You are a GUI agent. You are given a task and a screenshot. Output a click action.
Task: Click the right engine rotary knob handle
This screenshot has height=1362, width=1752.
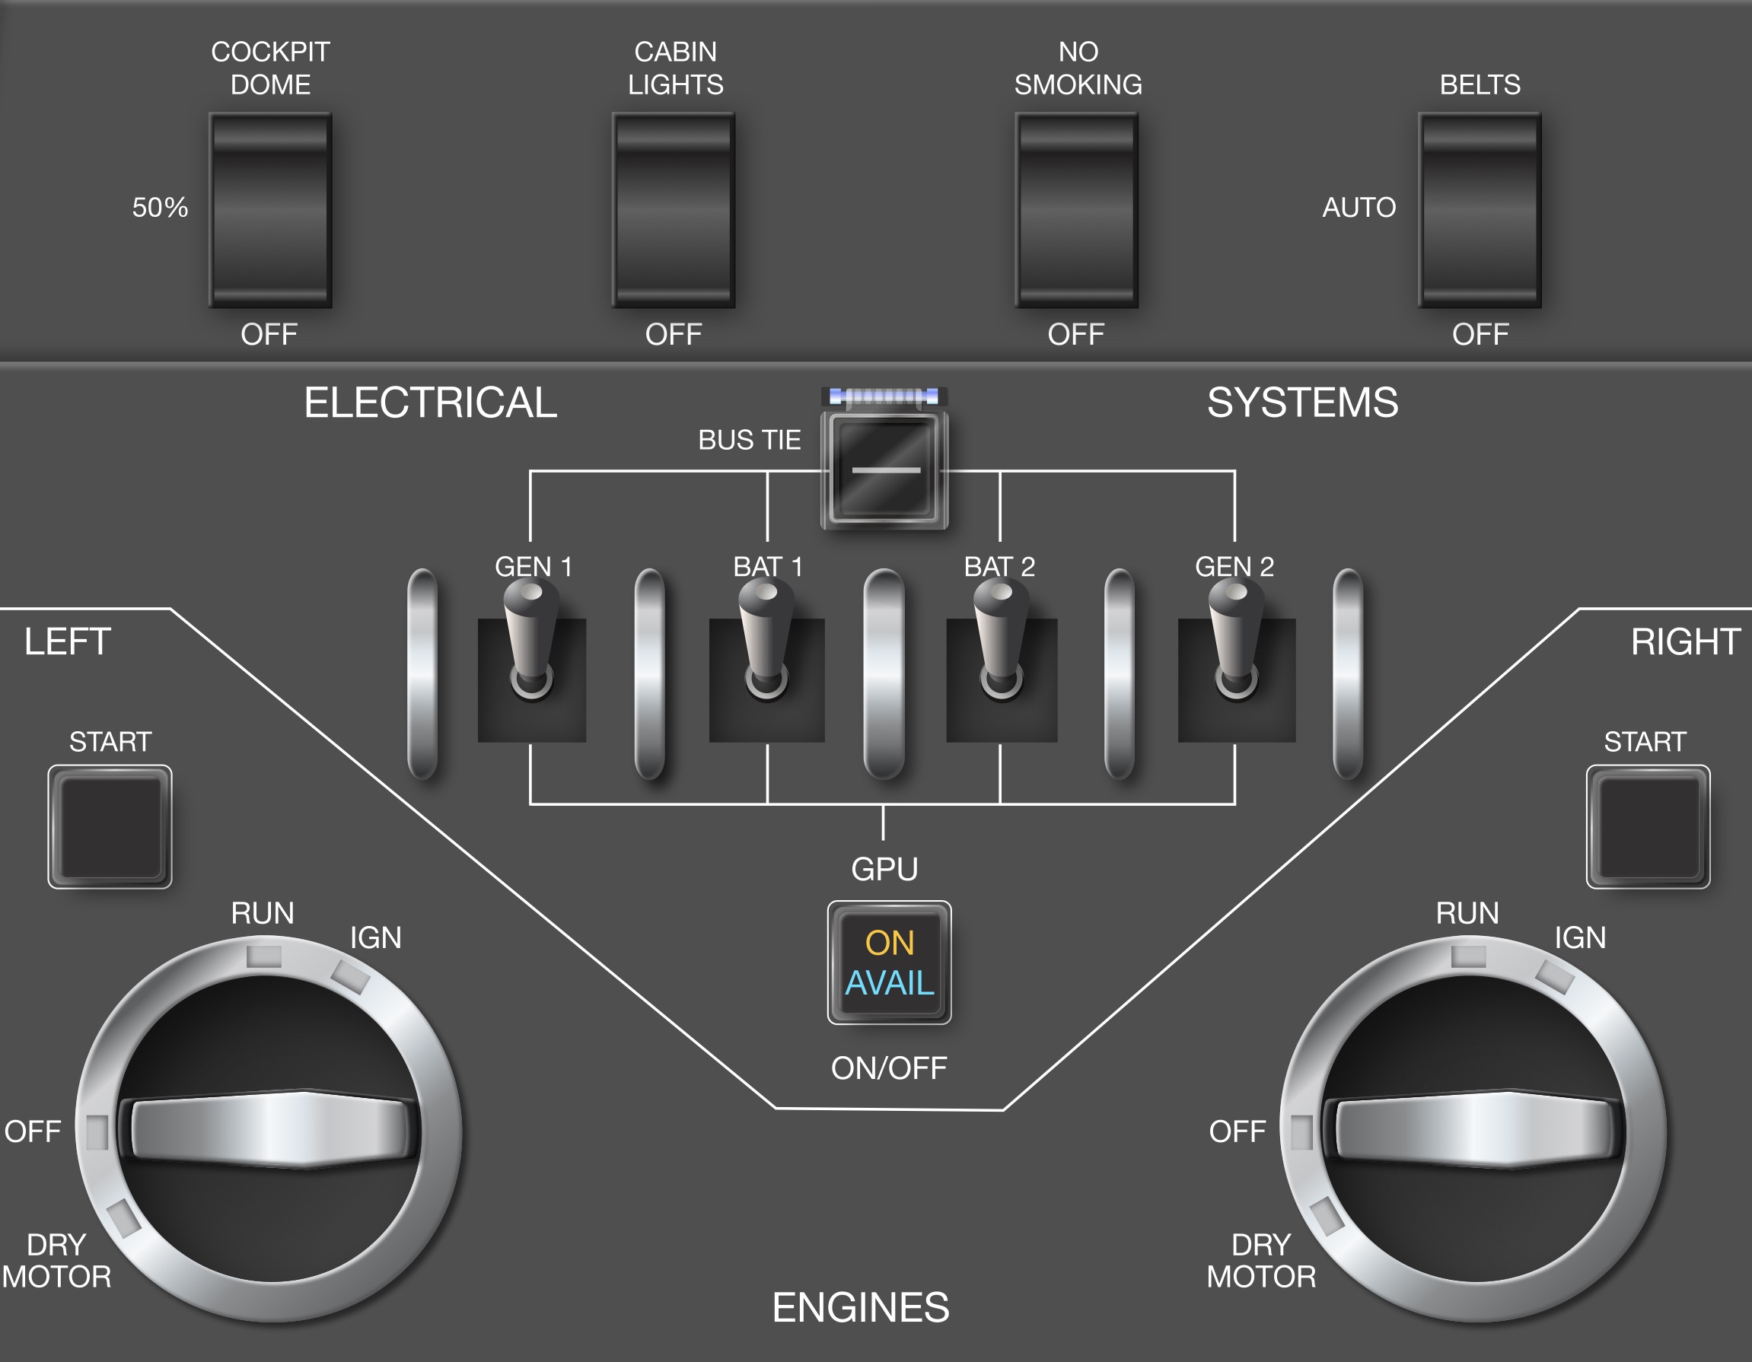1474,1129
